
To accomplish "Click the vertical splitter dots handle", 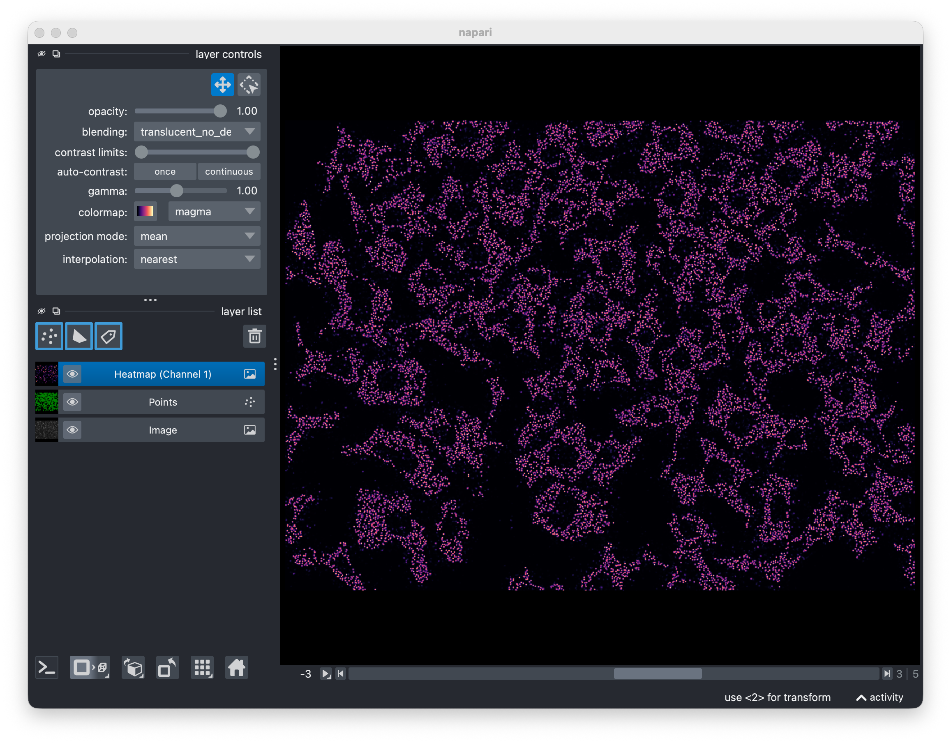I will click(275, 364).
